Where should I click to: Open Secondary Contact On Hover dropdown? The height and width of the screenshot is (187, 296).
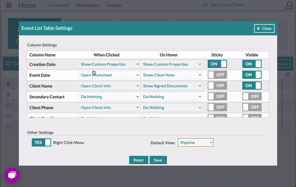click(171, 96)
